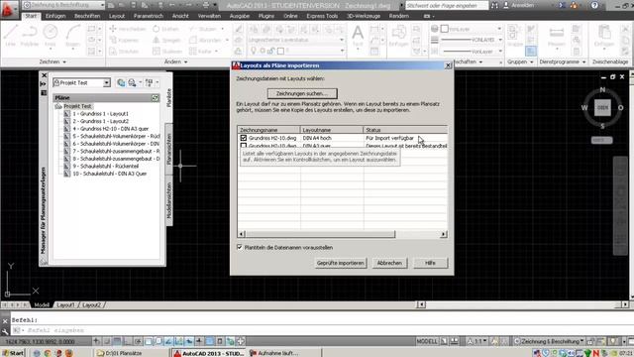The height and width of the screenshot is (357, 634).
Task: Click the AutoCAD icon in Layouts dialog title
Action: point(236,65)
